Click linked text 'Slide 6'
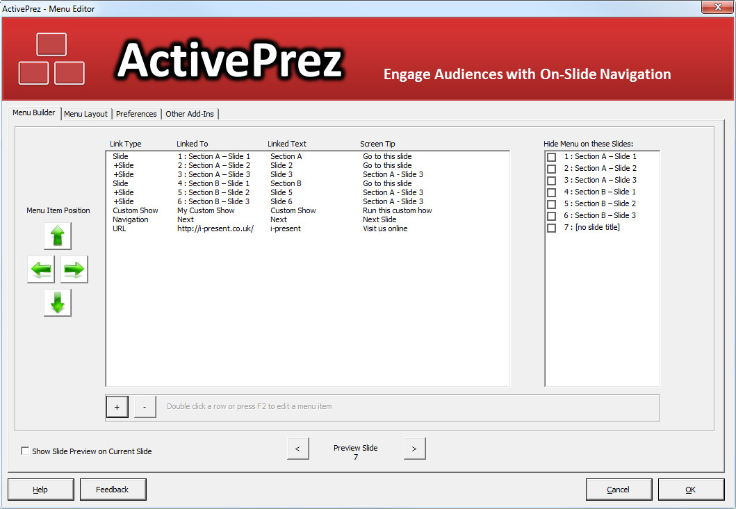The height and width of the screenshot is (509, 736). pos(281,201)
